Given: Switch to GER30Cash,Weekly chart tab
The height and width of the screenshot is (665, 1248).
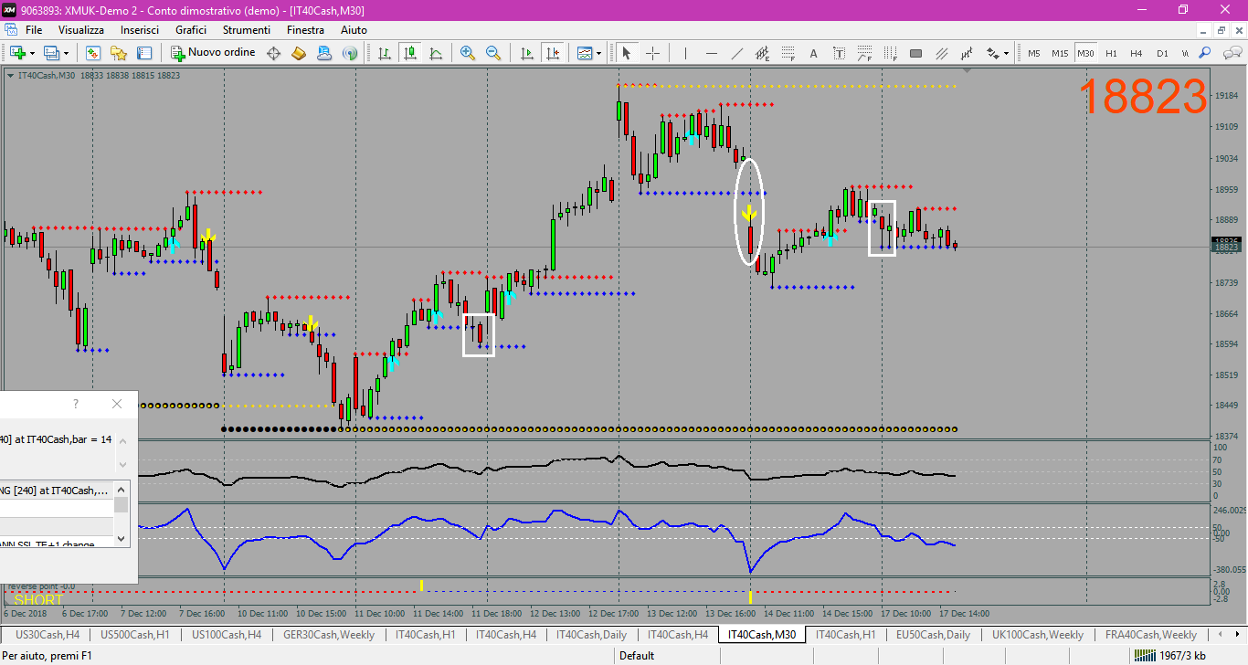Looking at the screenshot, I should pyautogui.click(x=329, y=635).
